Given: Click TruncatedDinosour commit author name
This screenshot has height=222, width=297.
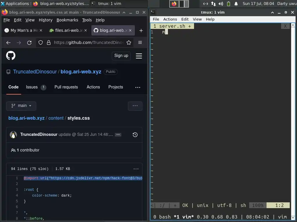Looking at the screenshot, I should click(x=39, y=134).
